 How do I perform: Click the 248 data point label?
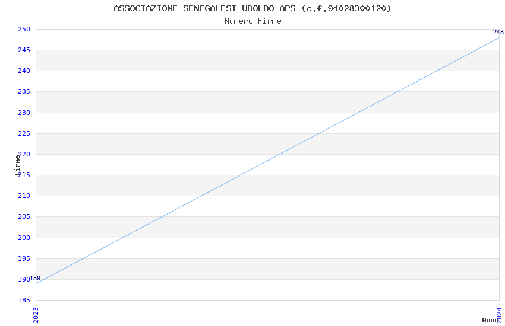pos(498,32)
